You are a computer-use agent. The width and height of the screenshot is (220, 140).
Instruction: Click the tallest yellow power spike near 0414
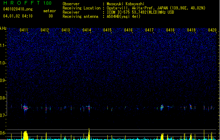pyautogui.click(x=89, y=134)
